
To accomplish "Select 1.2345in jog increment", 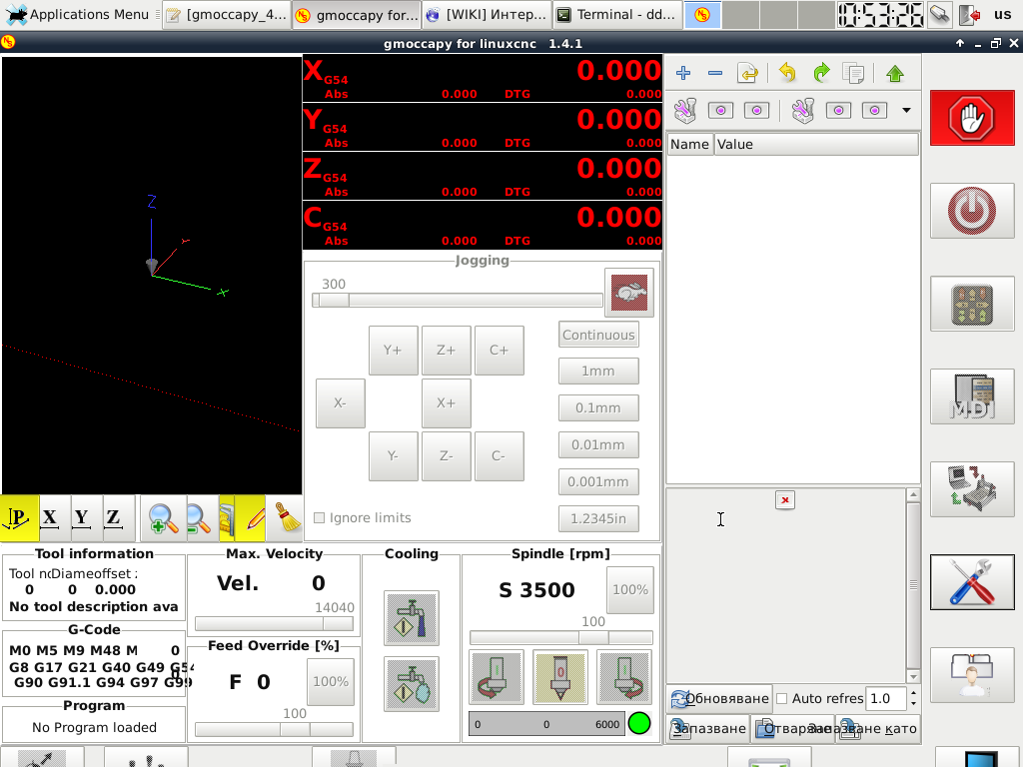I will (598, 518).
